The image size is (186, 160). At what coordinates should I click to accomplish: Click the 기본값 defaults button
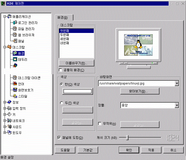pos(88,150)
